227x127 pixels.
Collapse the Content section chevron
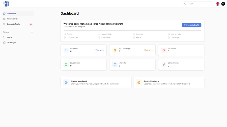pyautogui.click(x=32, y=32)
